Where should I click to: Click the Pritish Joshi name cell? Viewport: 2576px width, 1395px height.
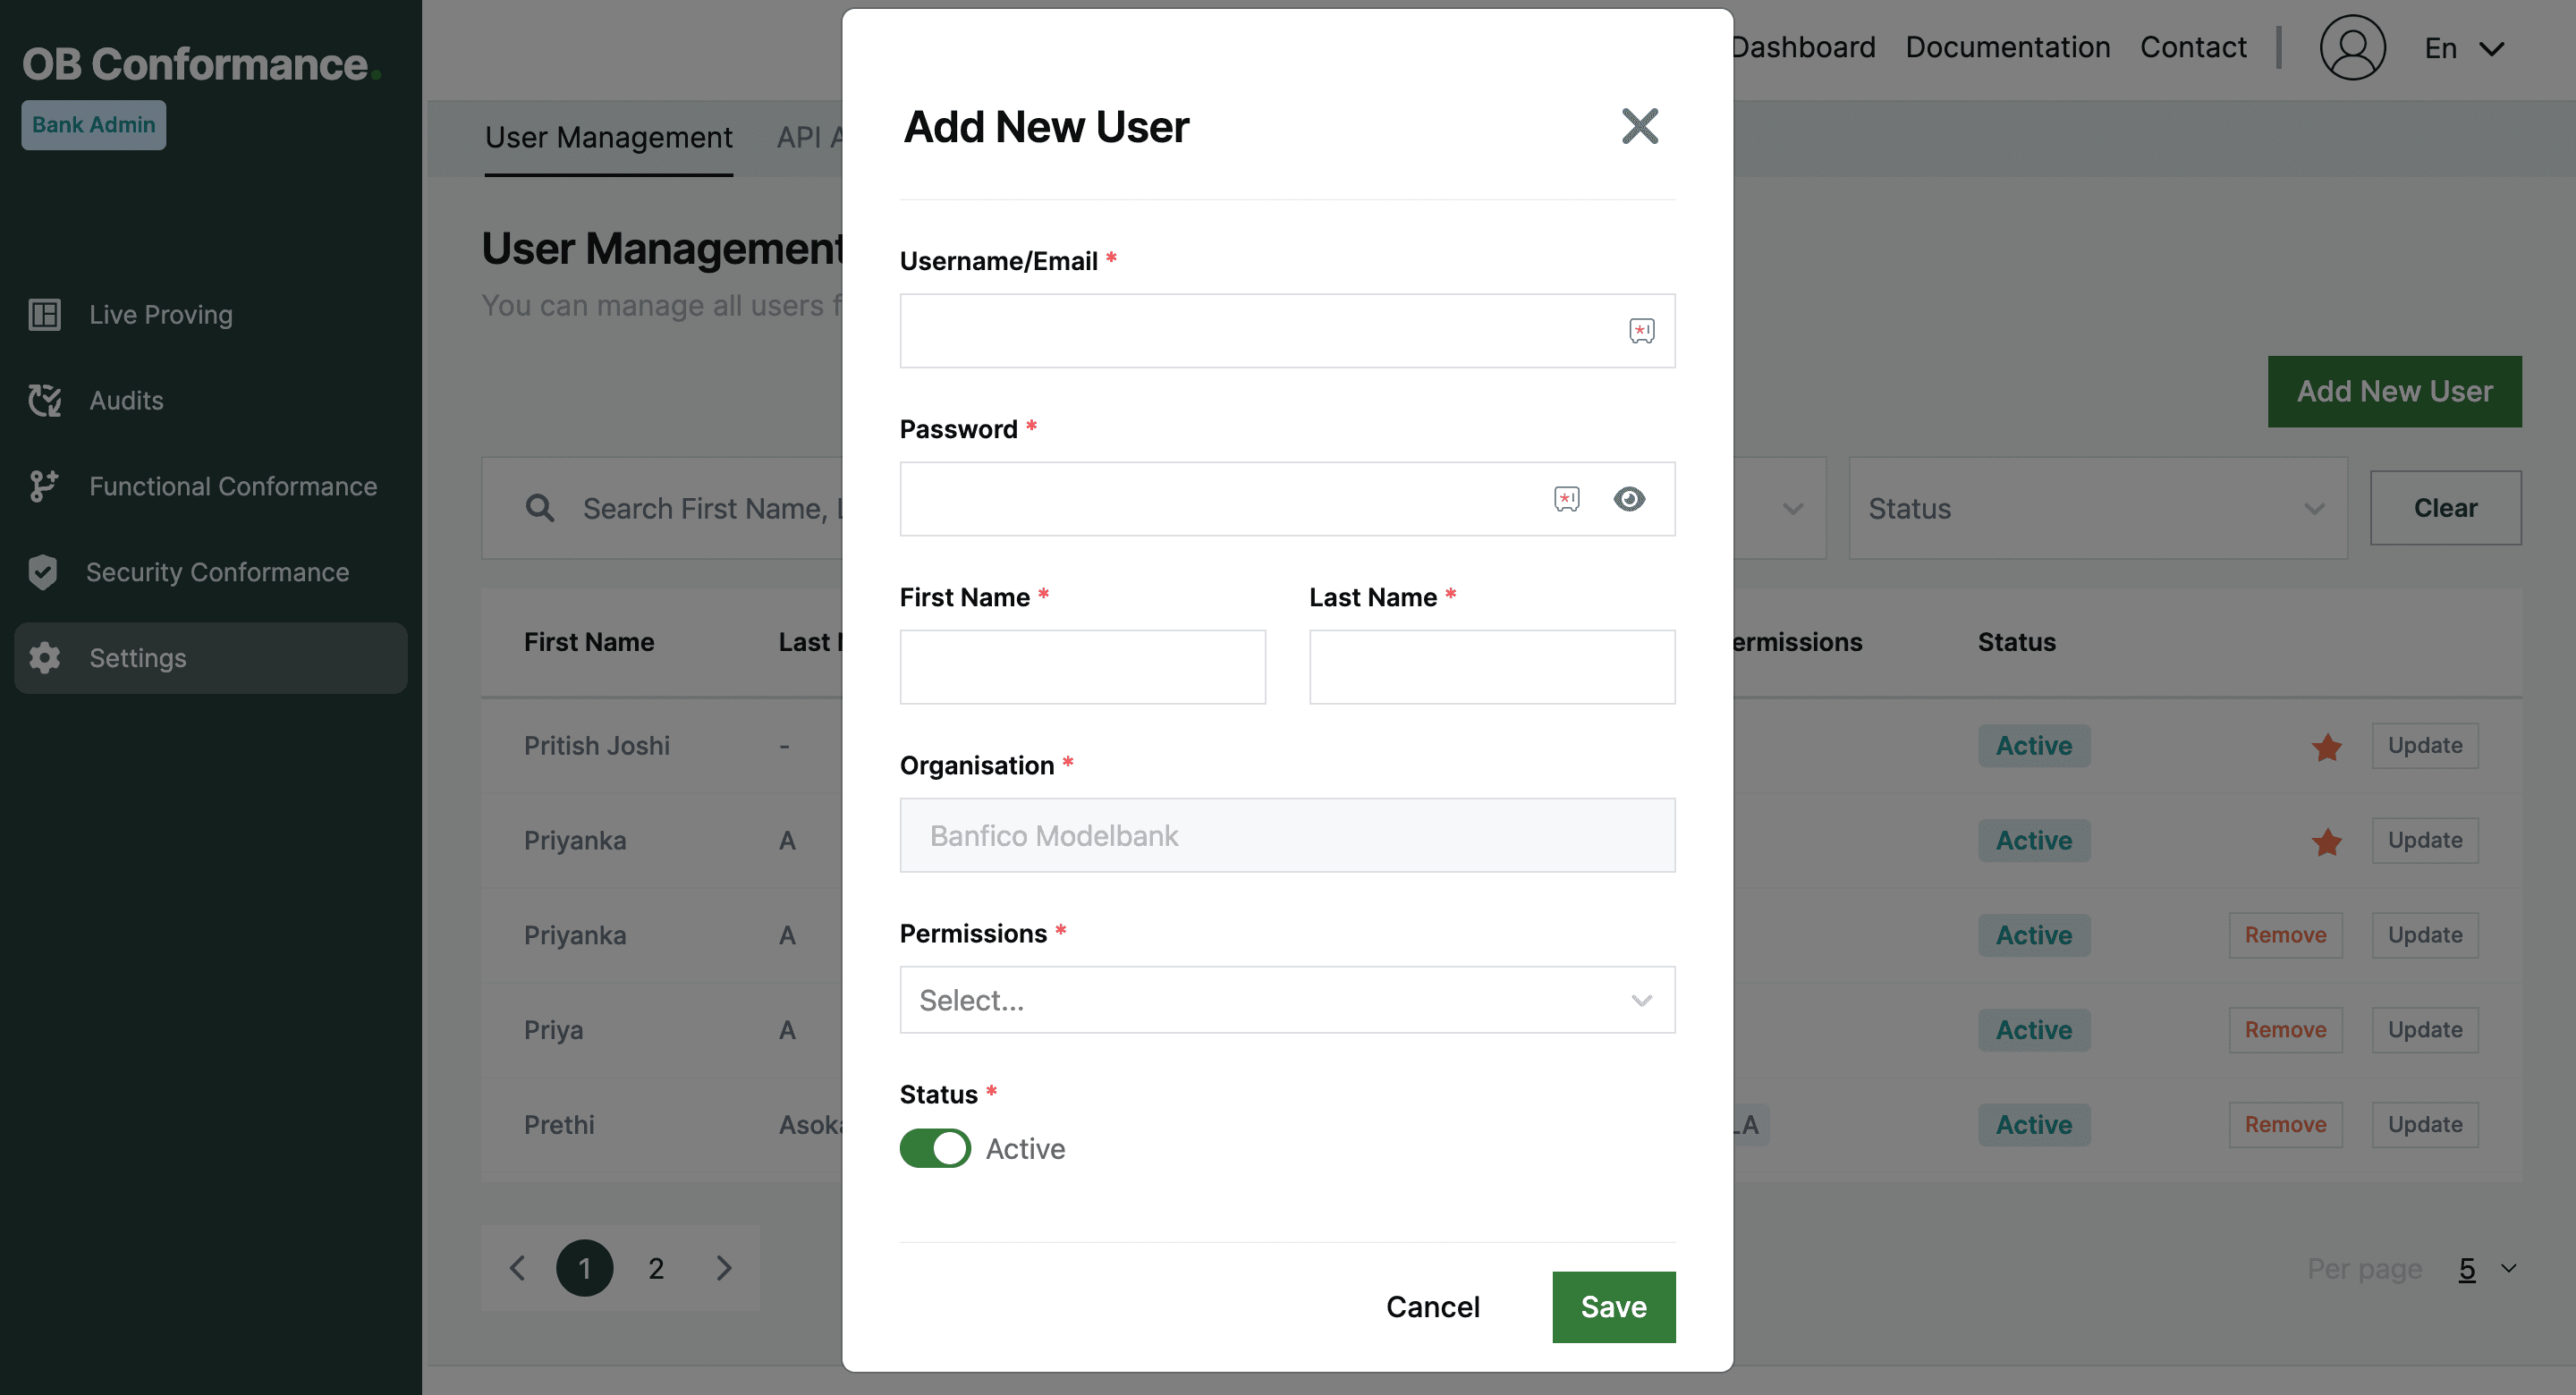596,746
